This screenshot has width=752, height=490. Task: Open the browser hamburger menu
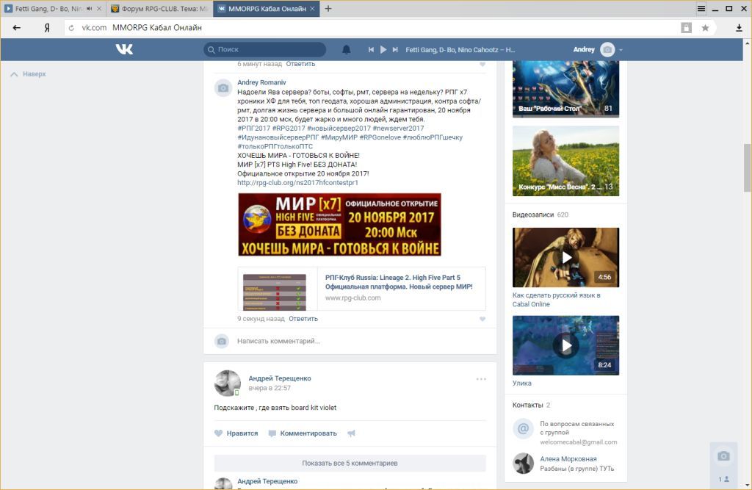[701, 9]
